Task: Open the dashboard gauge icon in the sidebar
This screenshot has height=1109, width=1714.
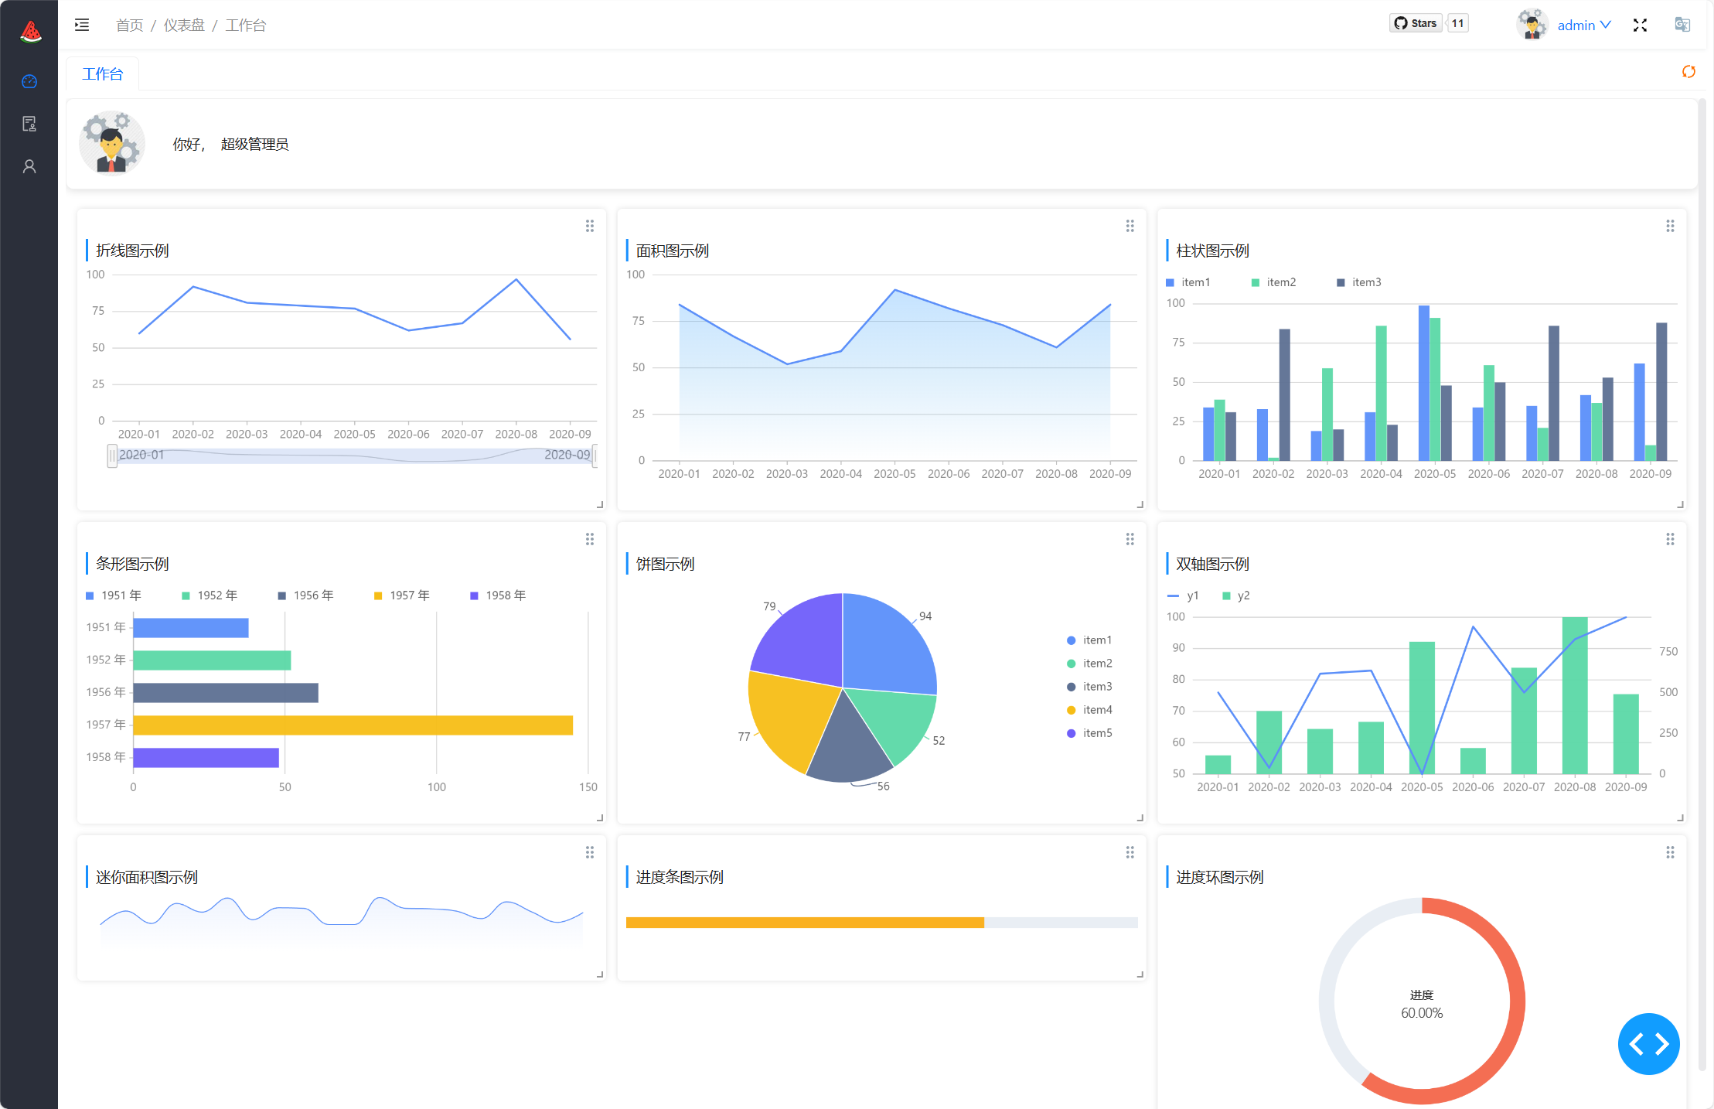Action: [29, 81]
